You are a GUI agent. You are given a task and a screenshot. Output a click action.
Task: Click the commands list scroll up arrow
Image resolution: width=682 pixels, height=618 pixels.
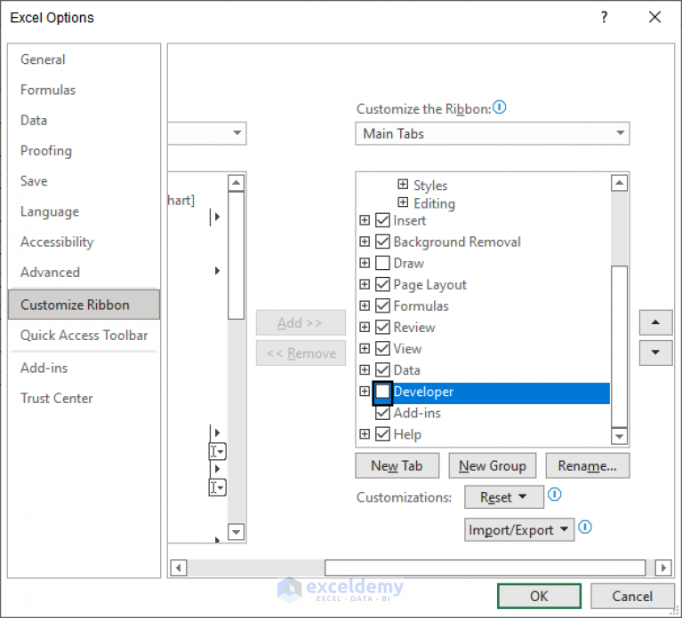[x=237, y=183]
